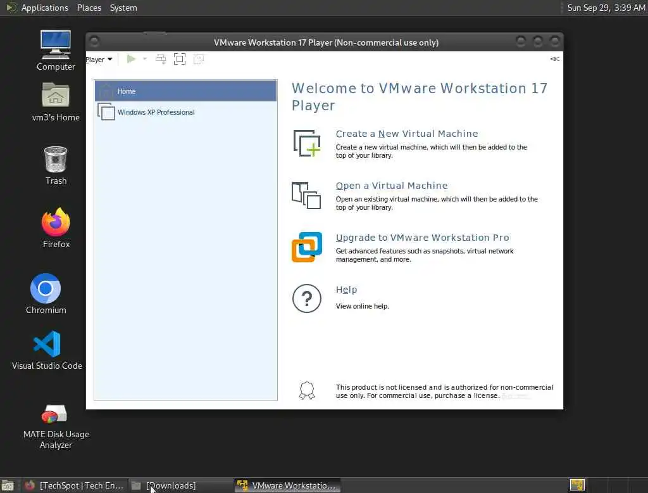Select the Trash desktop icon
The height and width of the screenshot is (493, 648).
(56, 165)
